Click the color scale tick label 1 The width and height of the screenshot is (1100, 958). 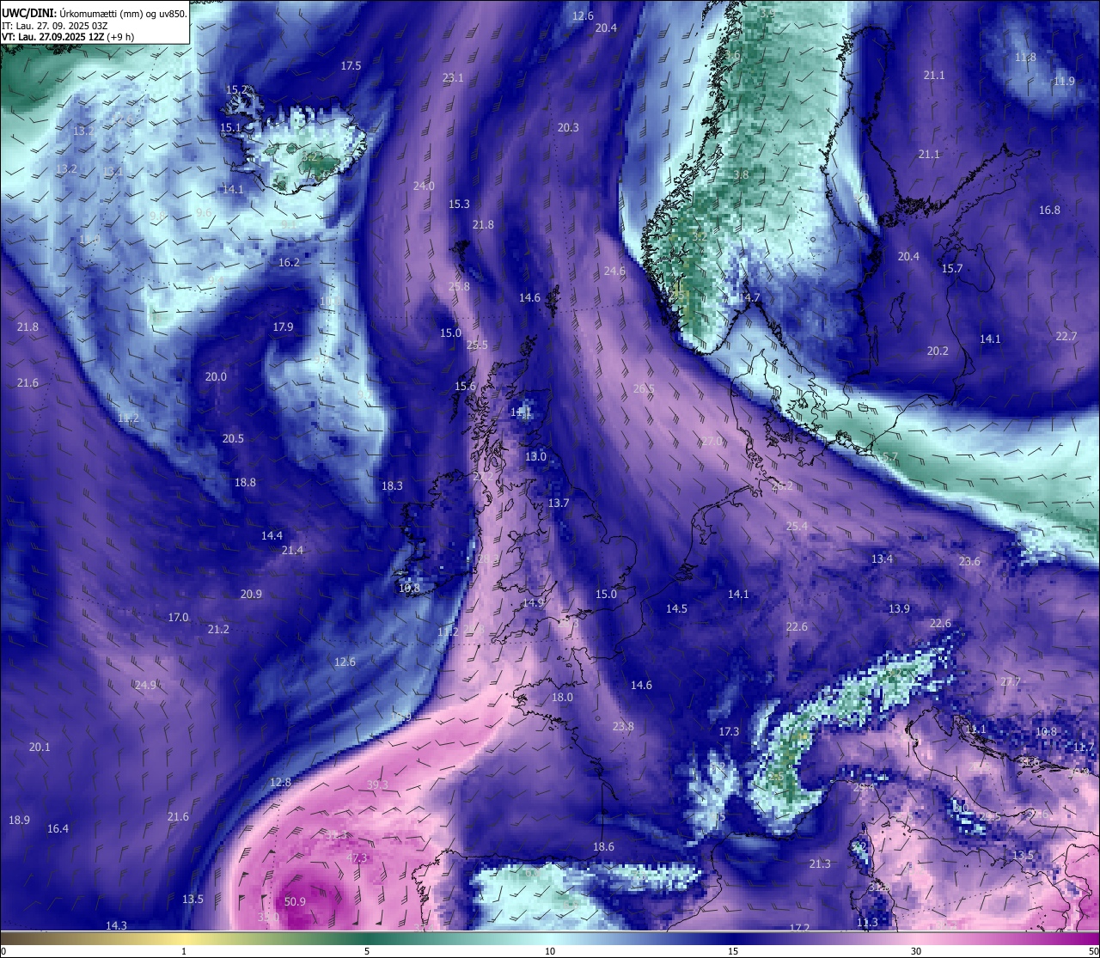(184, 951)
